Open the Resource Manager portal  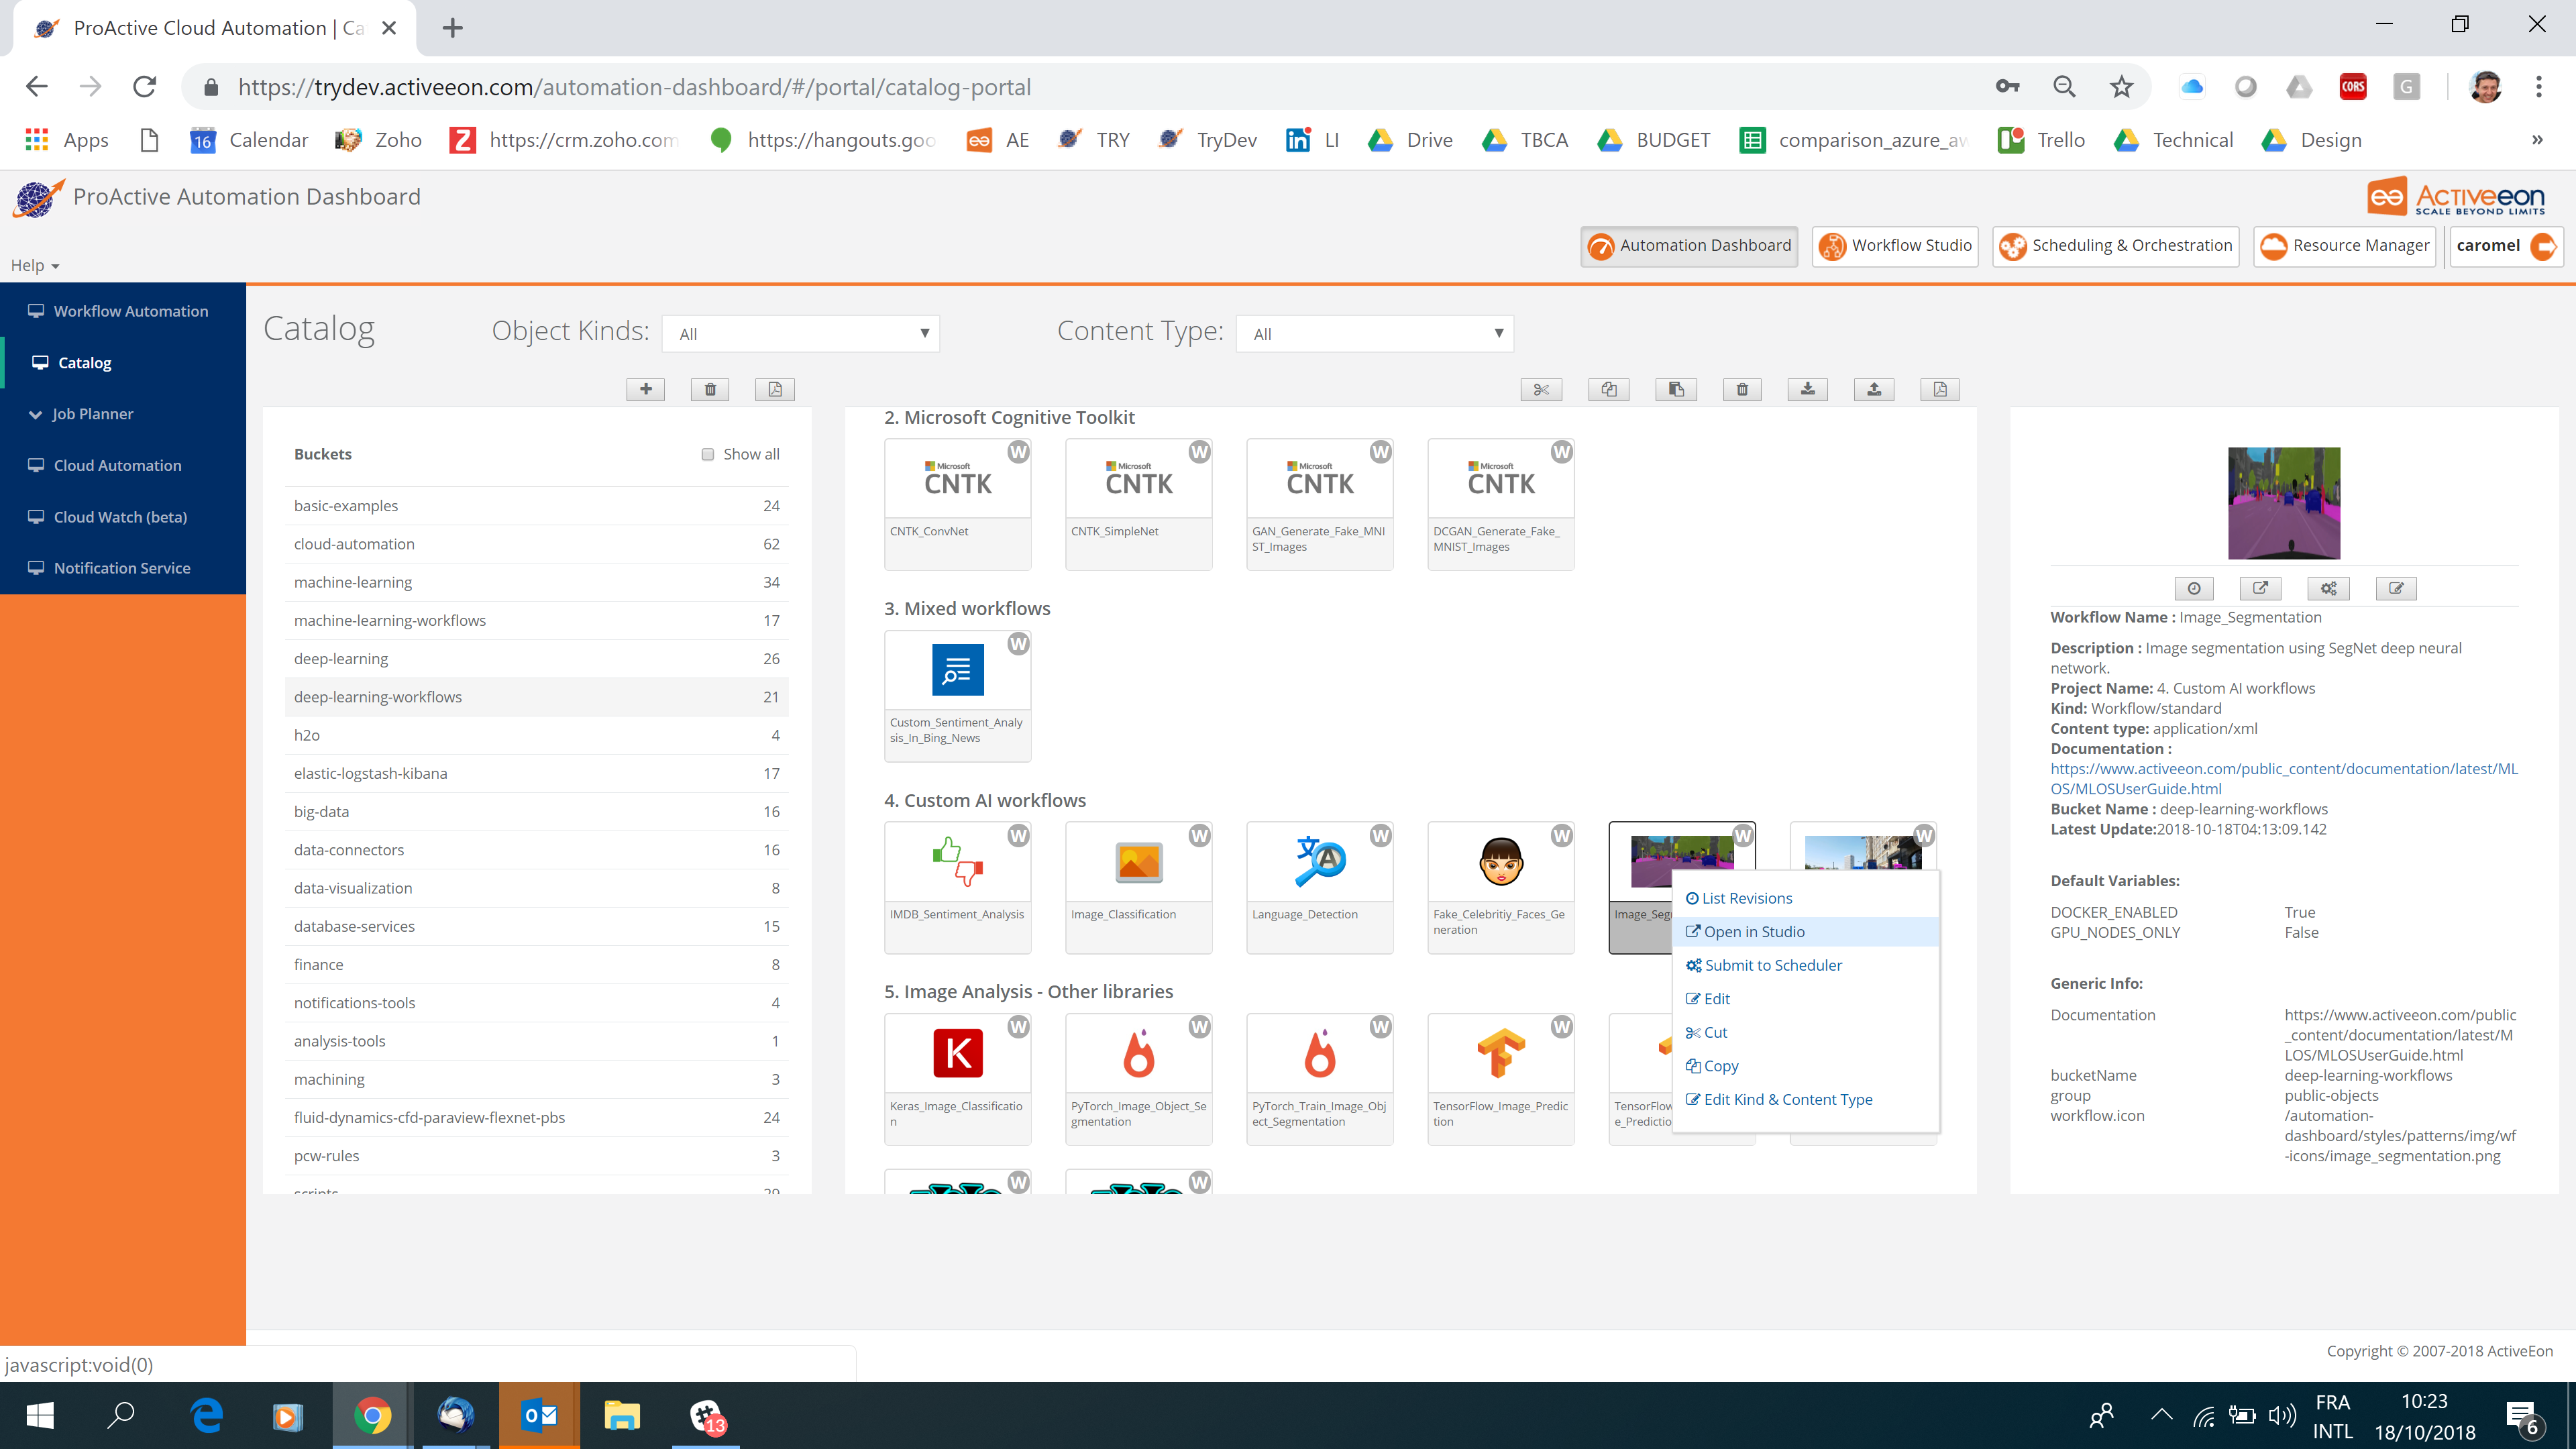(x=2344, y=246)
